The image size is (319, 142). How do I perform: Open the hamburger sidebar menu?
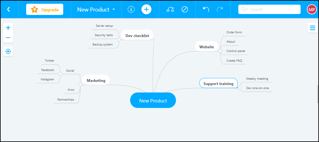(312, 28)
